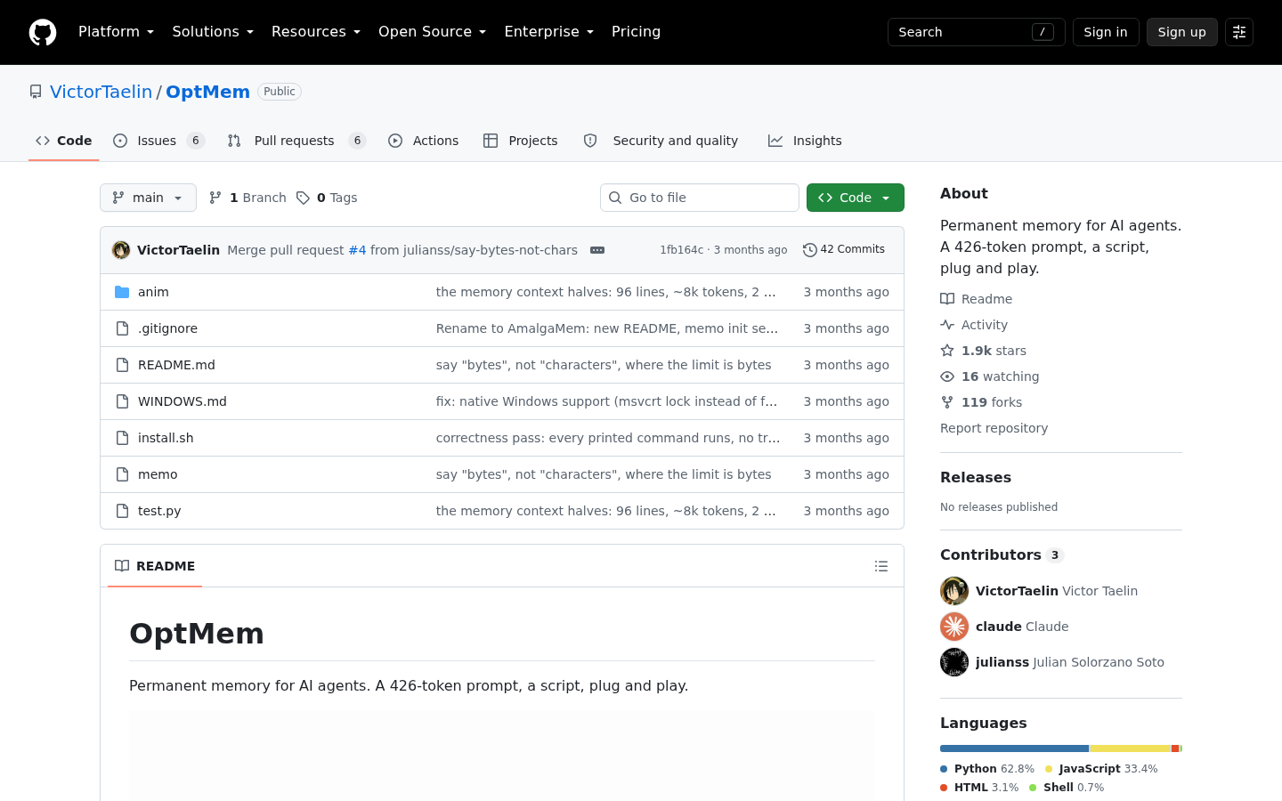Open the GitHub homepage logo
Image resolution: width=1282 pixels, height=801 pixels.
(43, 32)
